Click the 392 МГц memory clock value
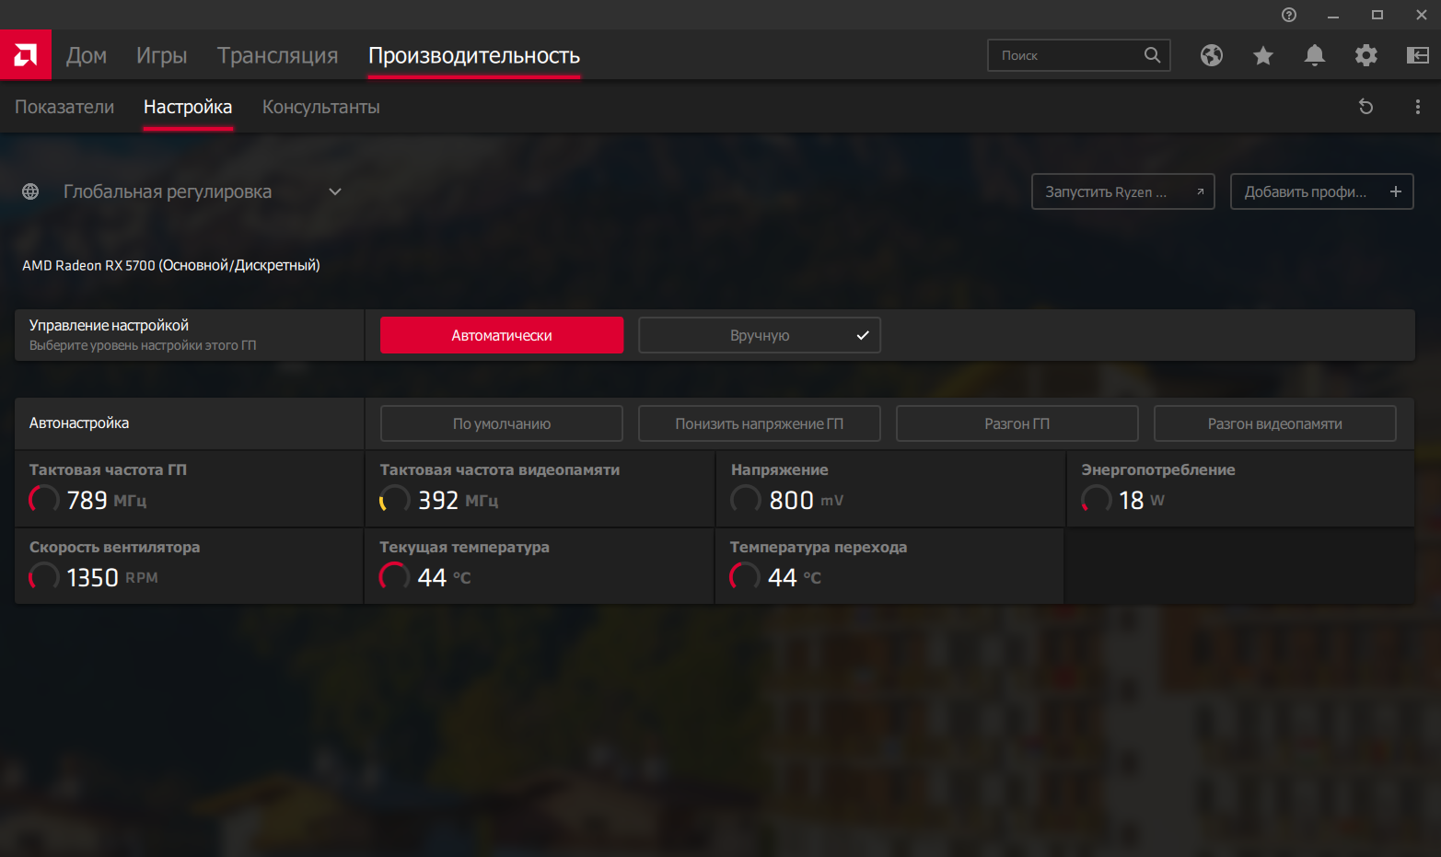Image resolution: width=1441 pixels, height=857 pixels. click(x=458, y=500)
